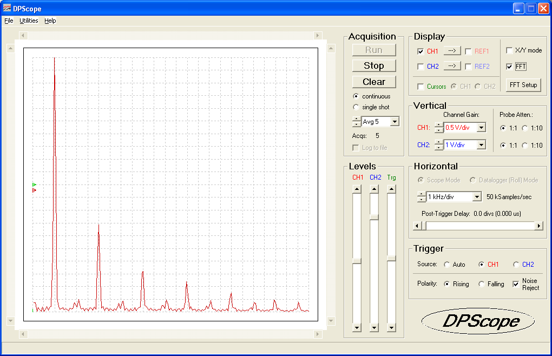
Task: Open the Utilities menu
Action: click(29, 21)
